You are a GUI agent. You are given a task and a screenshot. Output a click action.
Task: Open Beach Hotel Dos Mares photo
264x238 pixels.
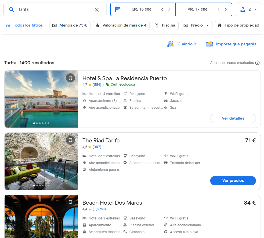[41, 217]
